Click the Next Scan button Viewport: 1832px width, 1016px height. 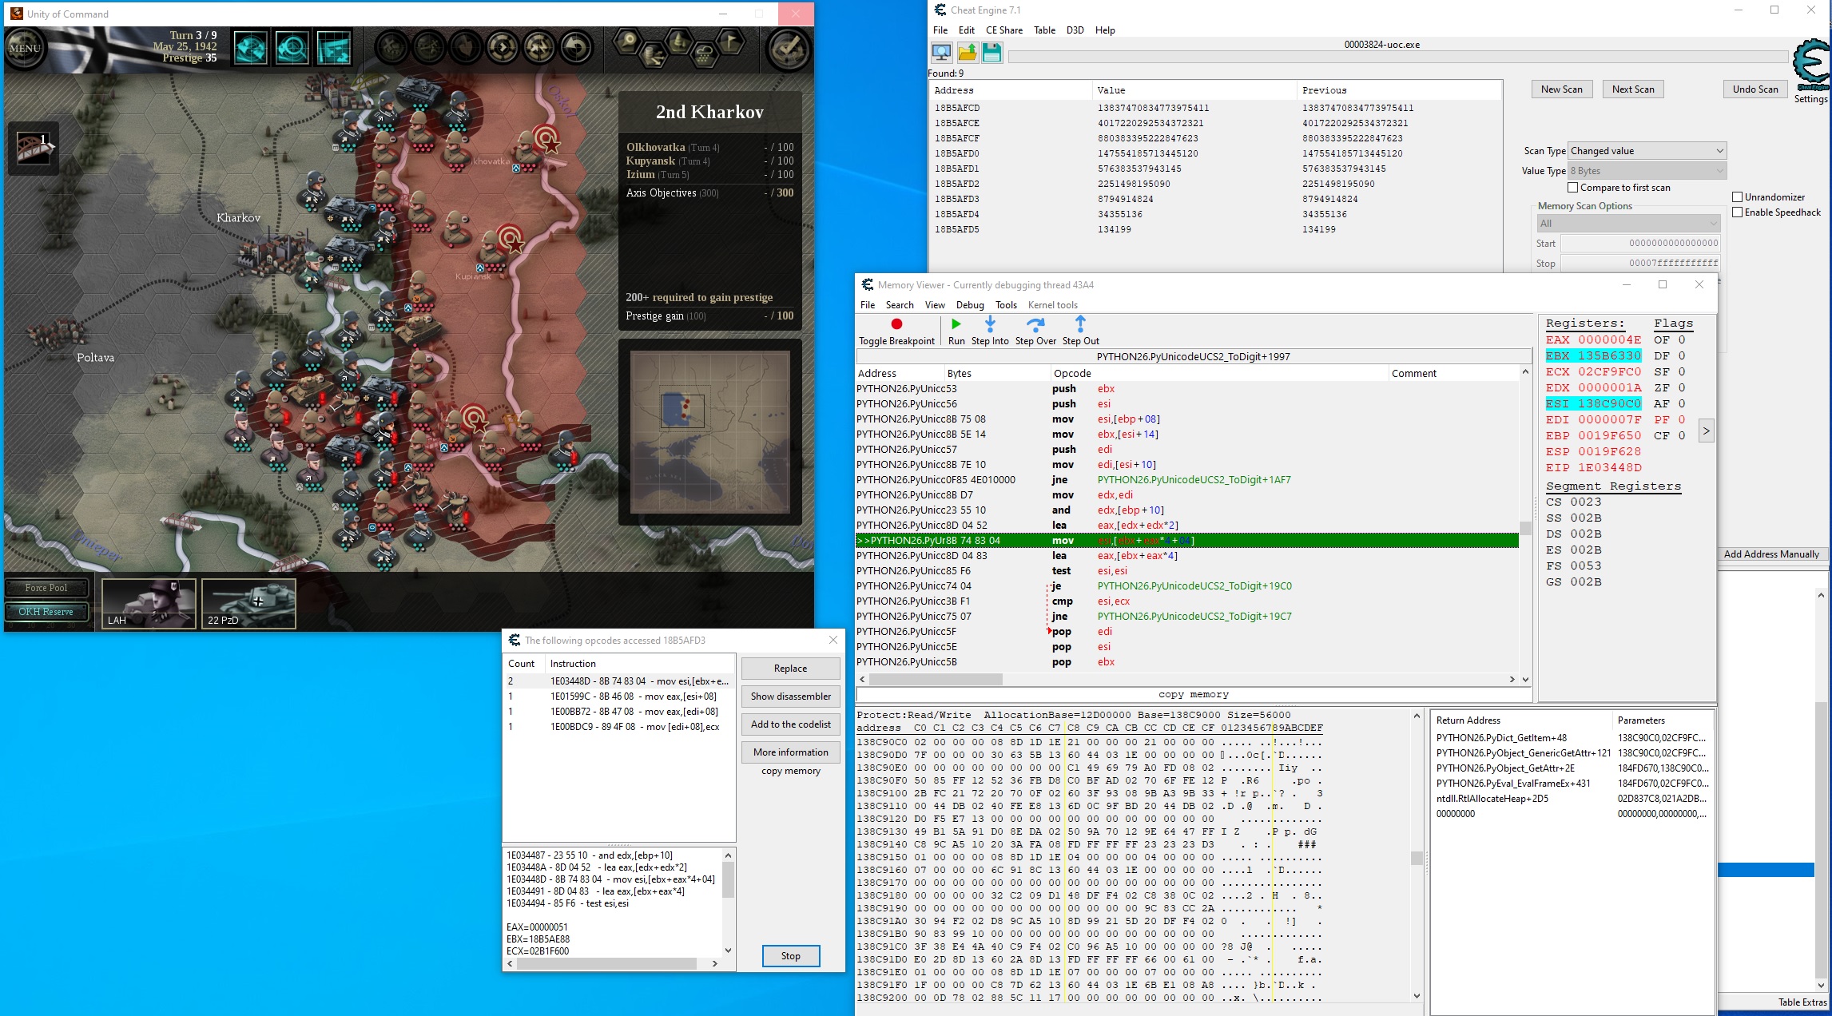[1632, 89]
